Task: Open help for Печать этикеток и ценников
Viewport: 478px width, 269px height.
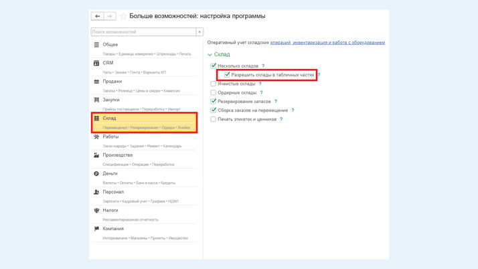Action: pos(281,119)
